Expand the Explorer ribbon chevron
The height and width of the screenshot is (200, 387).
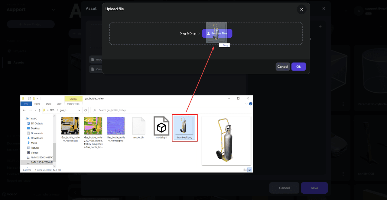click(247, 104)
